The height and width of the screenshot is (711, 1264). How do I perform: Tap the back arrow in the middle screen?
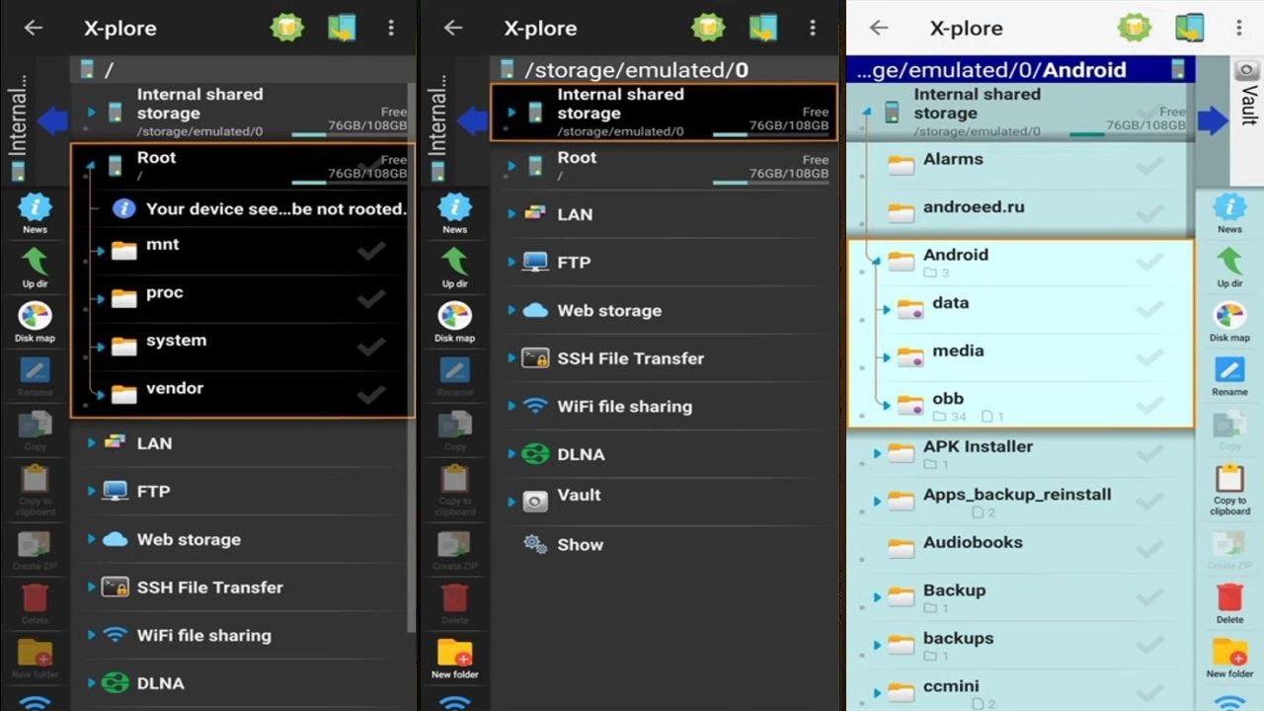point(453,28)
